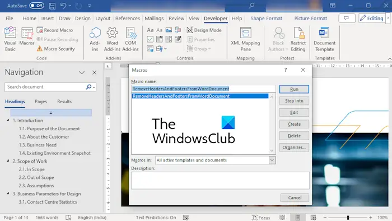Viewport: 392px width, 221px height.
Task: Insert Picture content control
Action: click(169, 30)
